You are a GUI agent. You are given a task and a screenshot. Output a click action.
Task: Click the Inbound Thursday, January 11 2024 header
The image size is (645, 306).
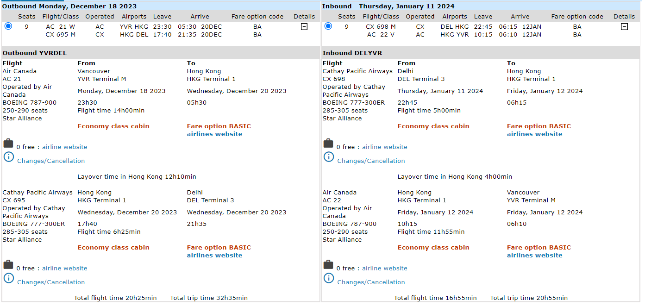388,6
